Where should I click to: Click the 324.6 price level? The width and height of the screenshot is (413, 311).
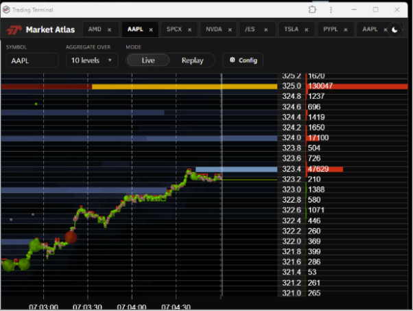292,107
